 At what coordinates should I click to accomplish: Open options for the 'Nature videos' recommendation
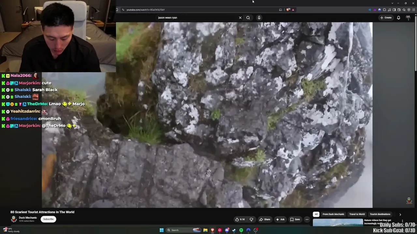pos(403,221)
